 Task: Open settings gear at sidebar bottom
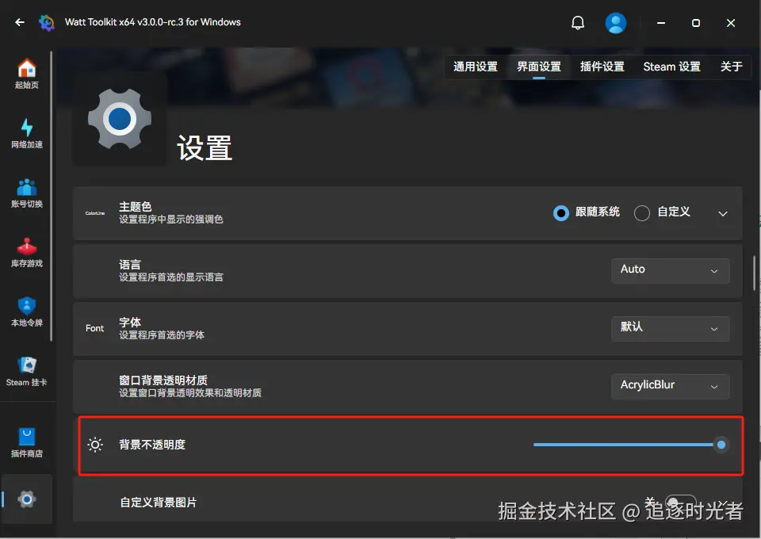[x=27, y=499]
